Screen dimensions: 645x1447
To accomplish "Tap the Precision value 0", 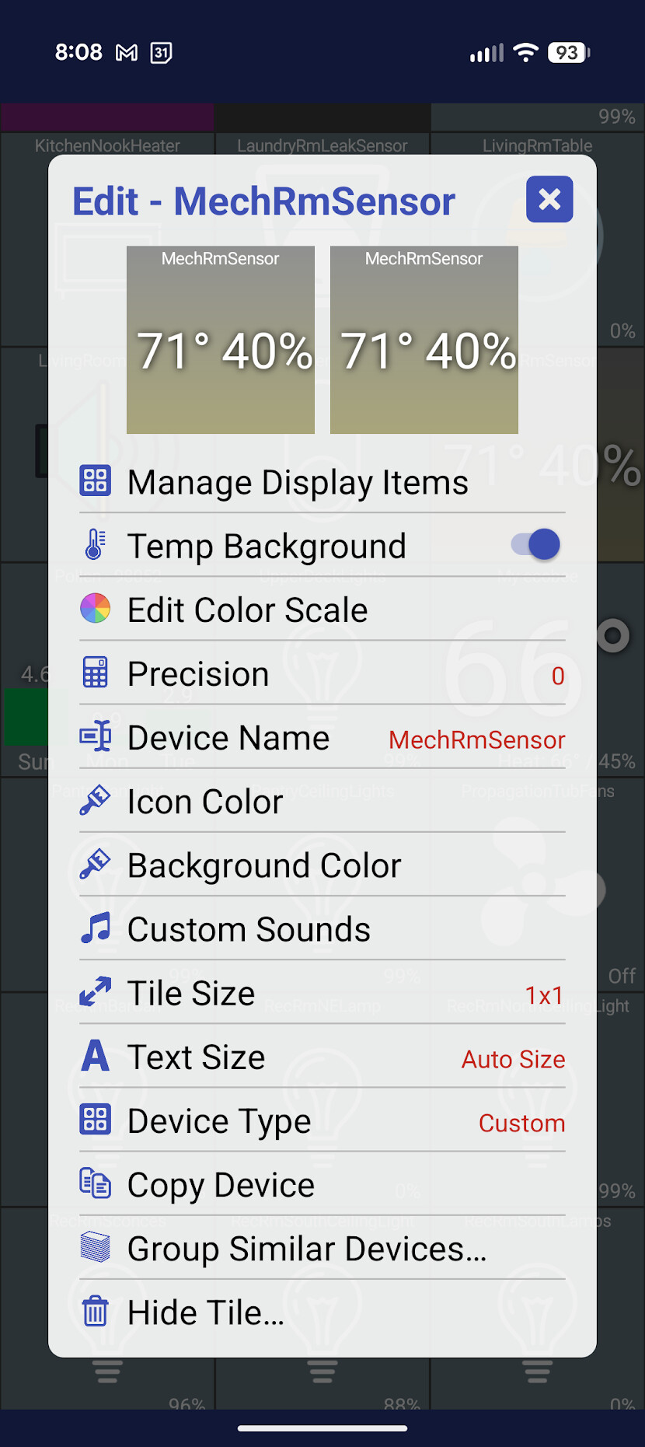I will coord(557,676).
